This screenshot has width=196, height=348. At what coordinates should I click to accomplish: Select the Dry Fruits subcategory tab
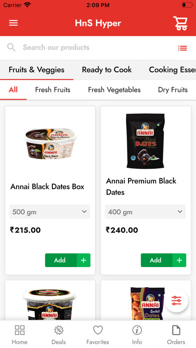click(172, 89)
